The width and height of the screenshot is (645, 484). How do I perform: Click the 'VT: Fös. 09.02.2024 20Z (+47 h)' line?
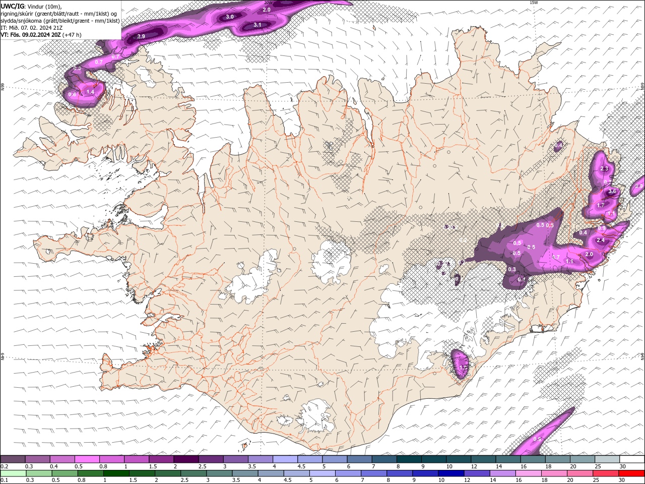click(x=41, y=35)
